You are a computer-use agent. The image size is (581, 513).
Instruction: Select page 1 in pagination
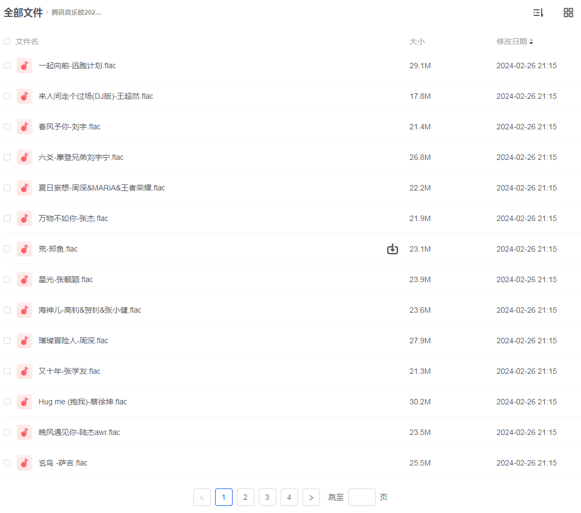pos(224,497)
